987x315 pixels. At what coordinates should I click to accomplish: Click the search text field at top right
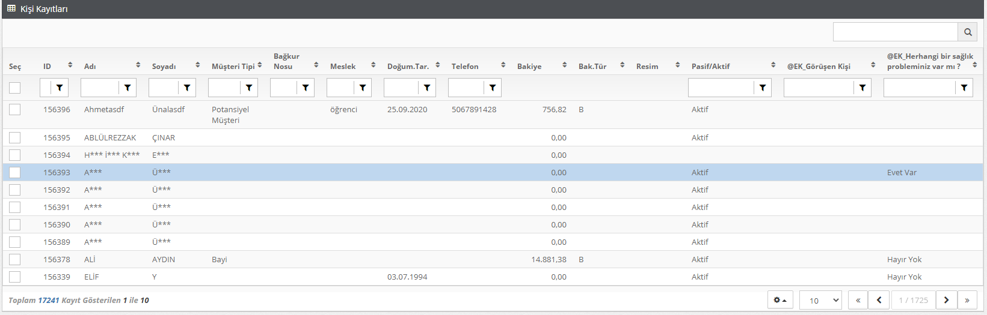pyautogui.click(x=895, y=32)
